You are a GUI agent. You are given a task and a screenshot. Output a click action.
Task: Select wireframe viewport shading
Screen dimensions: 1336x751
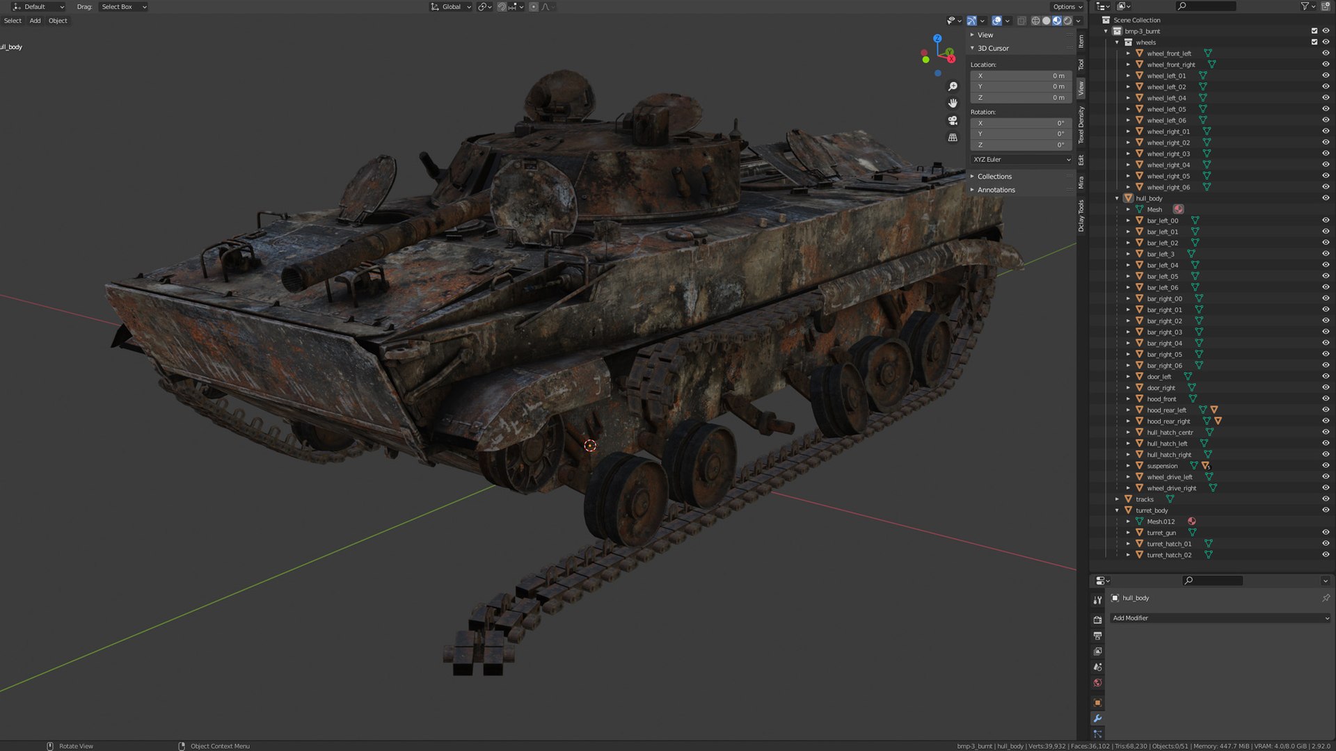pyautogui.click(x=1035, y=21)
